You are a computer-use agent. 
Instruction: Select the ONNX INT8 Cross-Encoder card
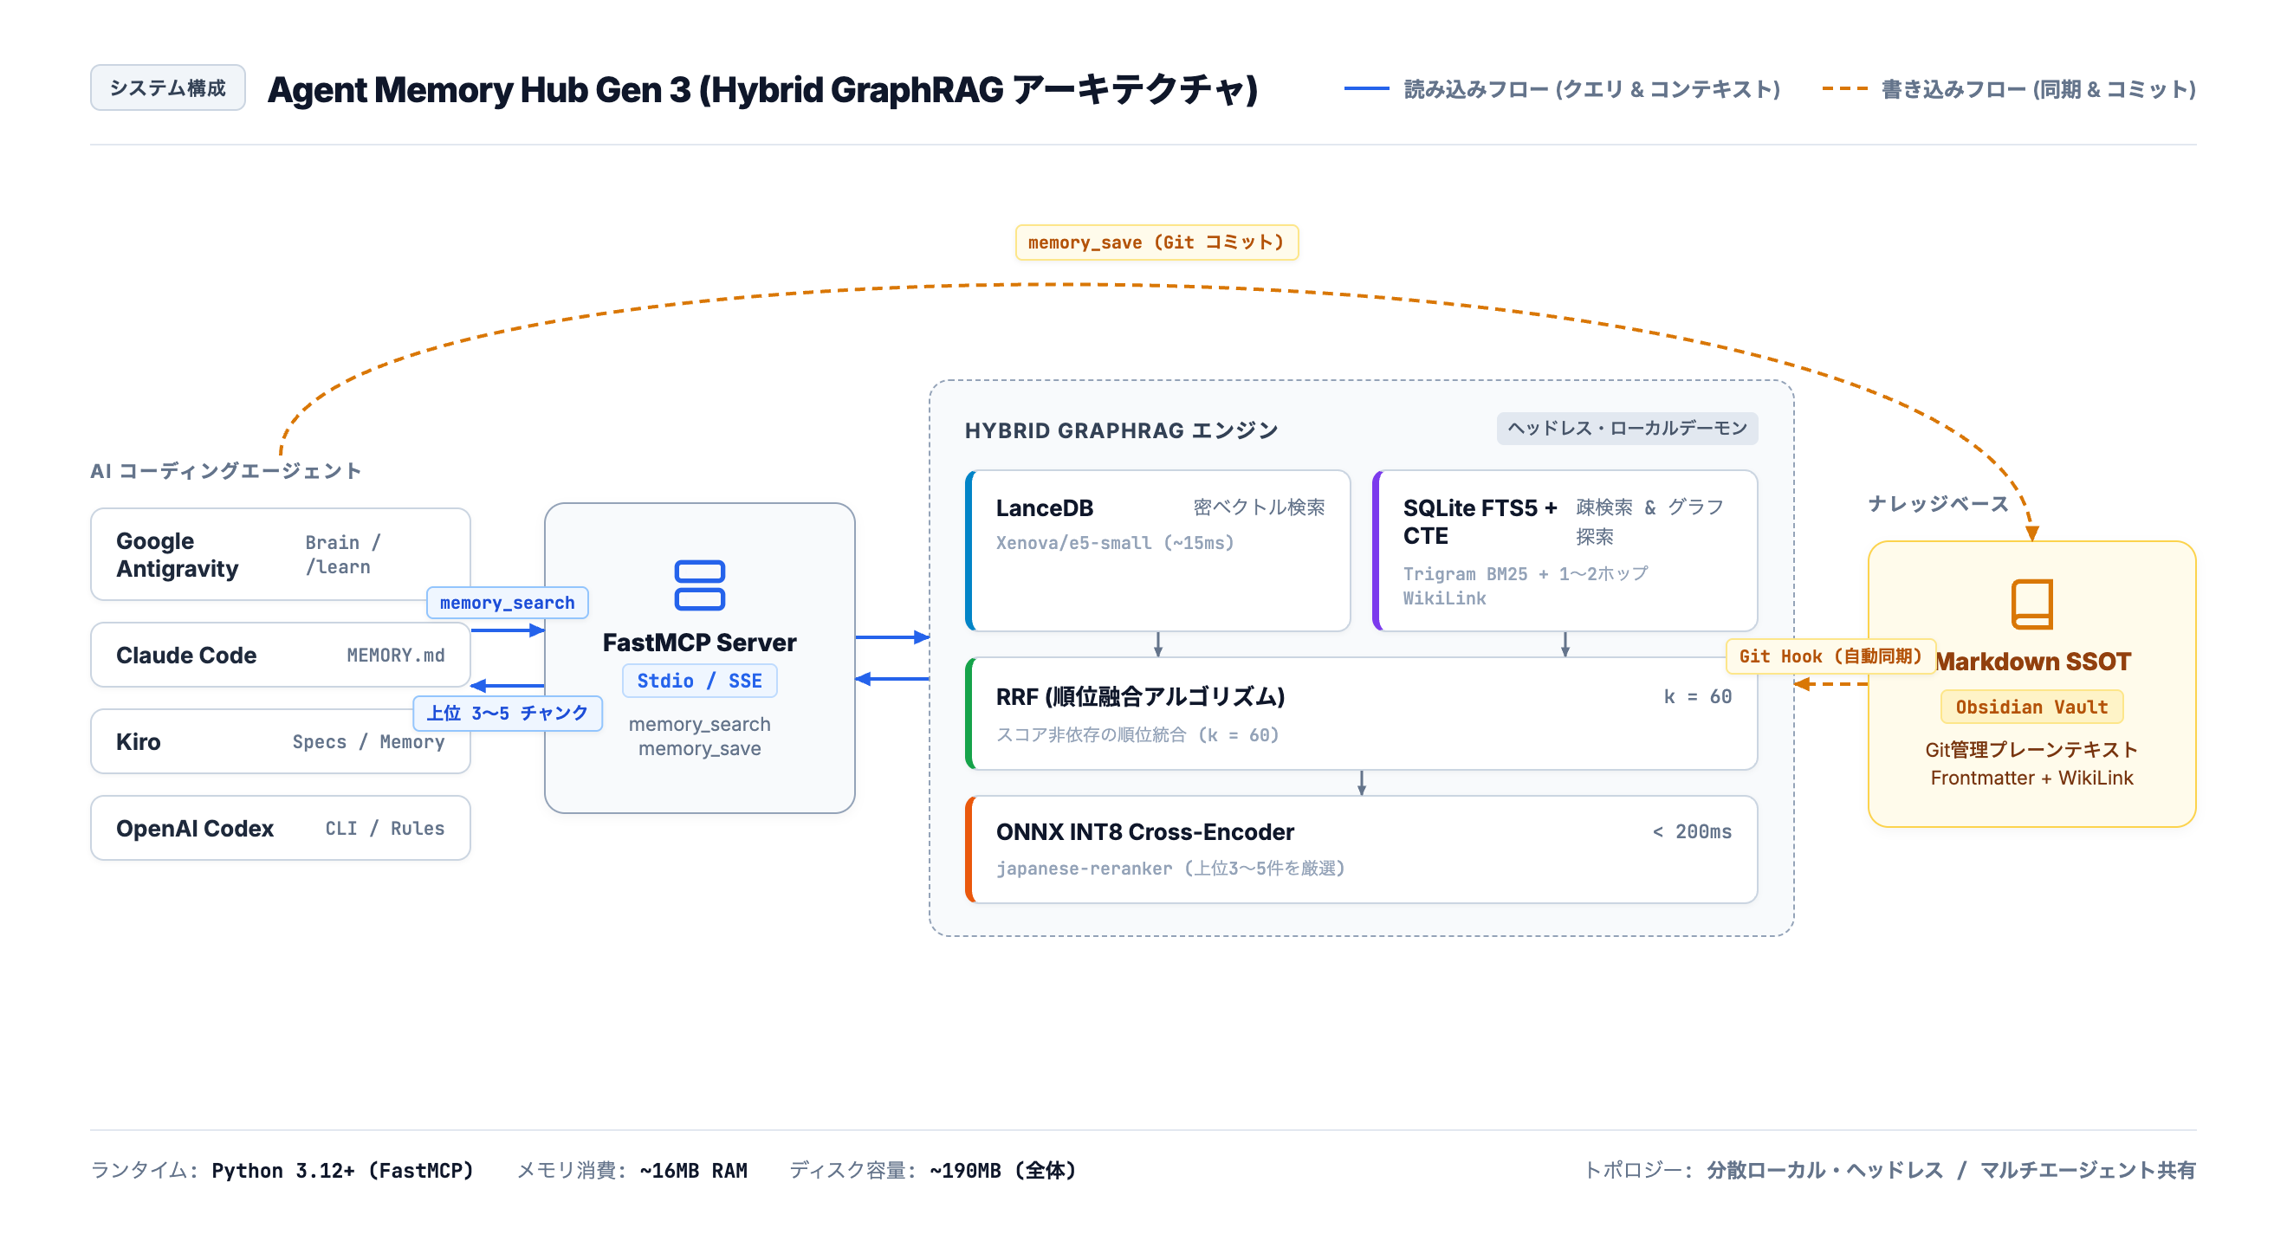(x=1361, y=850)
